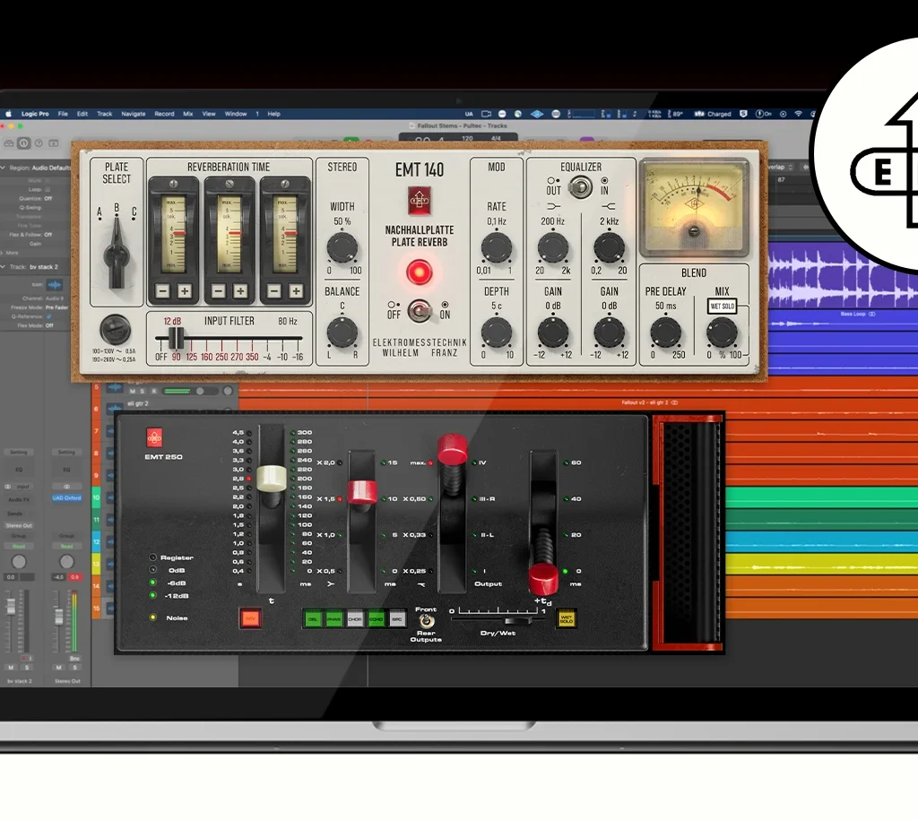This screenshot has height=820, width=918.
Task: Collapse the Track: bv stack 2 section
Action: [4, 267]
